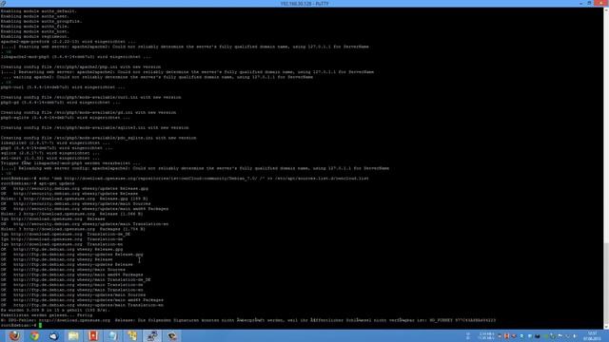
Task: Click the 'apt-get update' command line
Action: point(38,183)
